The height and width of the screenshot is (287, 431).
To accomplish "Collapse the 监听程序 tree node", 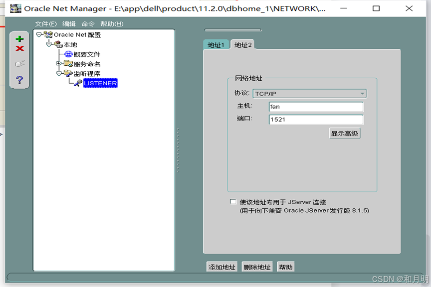I will pyautogui.click(x=59, y=73).
